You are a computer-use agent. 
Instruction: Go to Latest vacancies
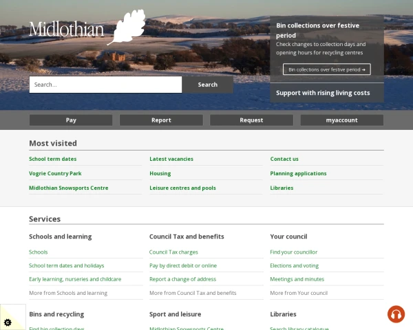[171, 159]
